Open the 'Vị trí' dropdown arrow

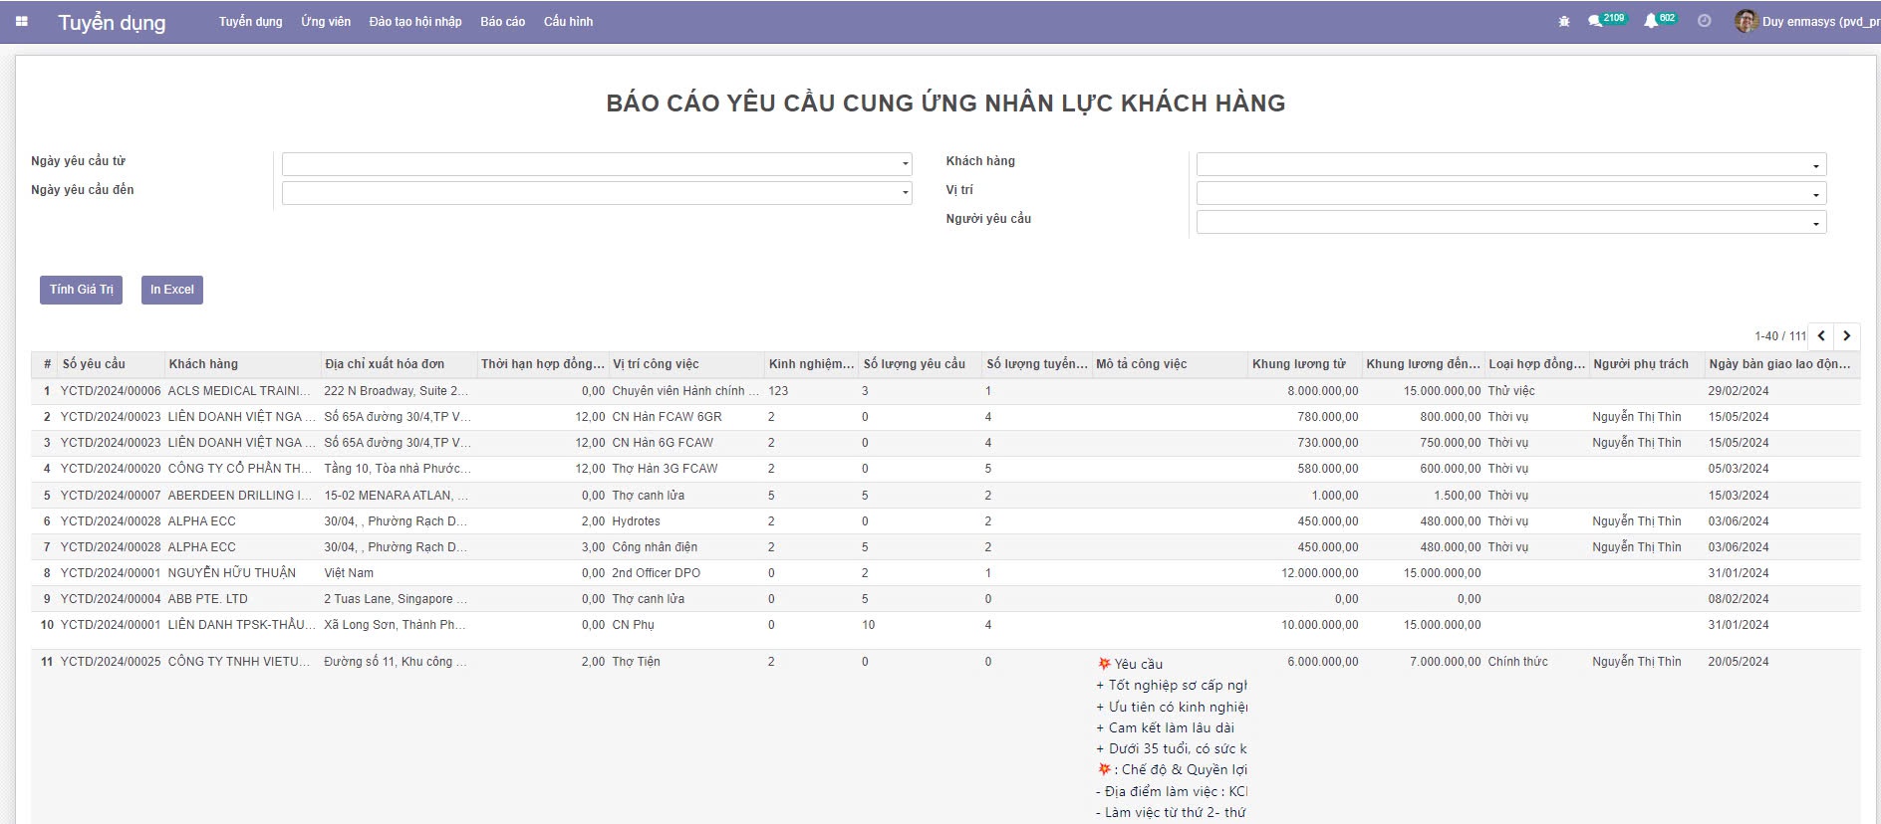point(1815,195)
